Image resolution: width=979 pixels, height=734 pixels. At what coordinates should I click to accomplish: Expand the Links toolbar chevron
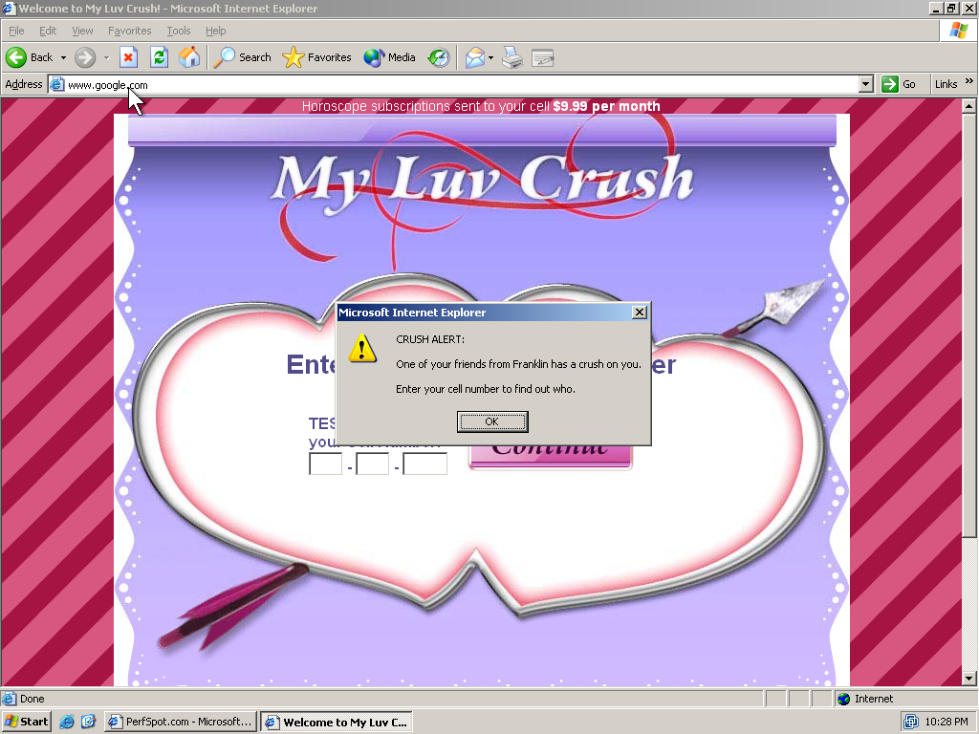pos(969,82)
